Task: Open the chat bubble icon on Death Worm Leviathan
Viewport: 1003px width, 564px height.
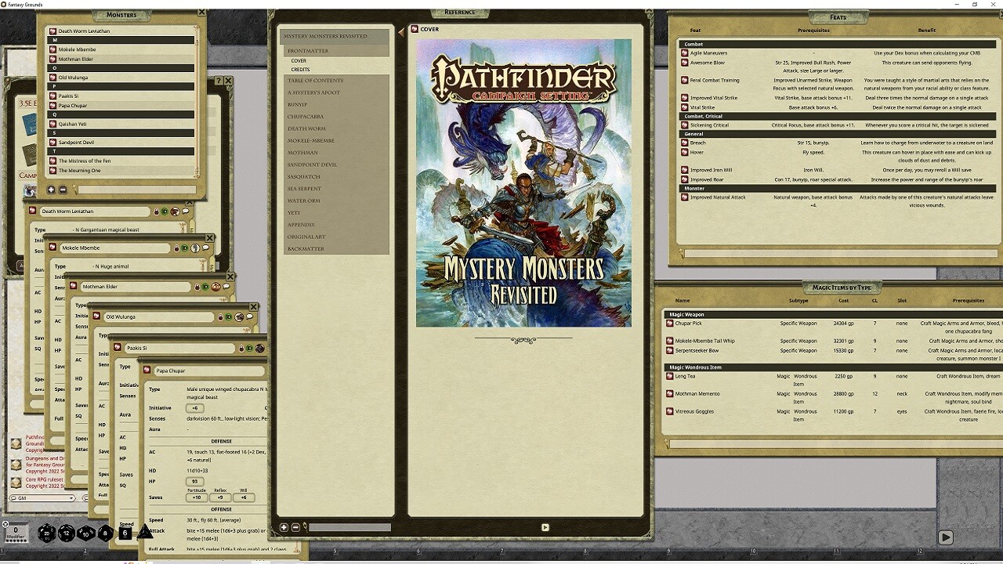Action: tap(185, 211)
